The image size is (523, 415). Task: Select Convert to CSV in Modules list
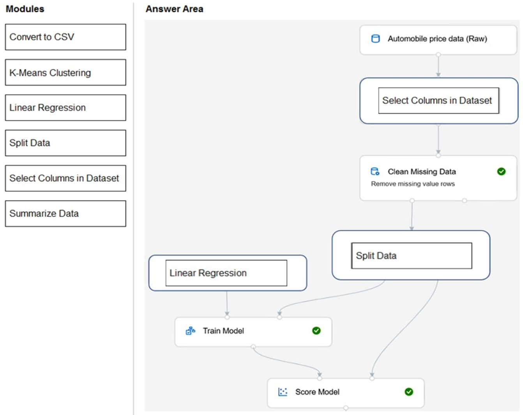click(65, 37)
